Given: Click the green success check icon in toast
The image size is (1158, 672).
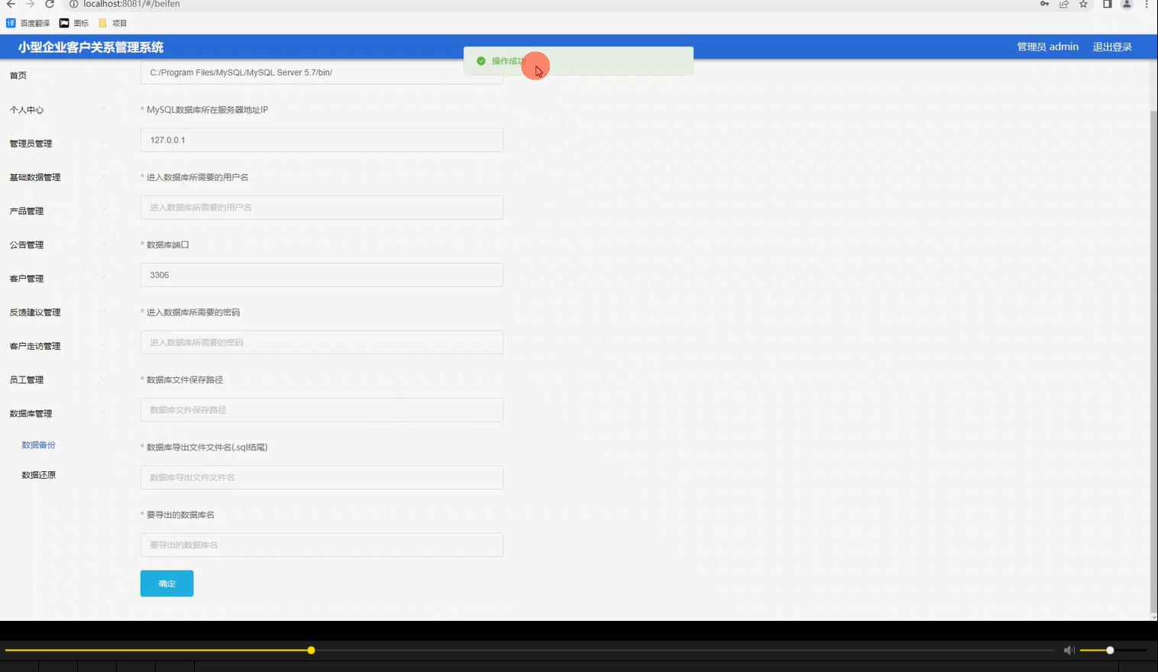Looking at the screenshot, I should [x=481, y=61].
